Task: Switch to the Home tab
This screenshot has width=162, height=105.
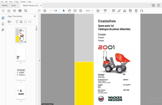Action: click(5, 5)
